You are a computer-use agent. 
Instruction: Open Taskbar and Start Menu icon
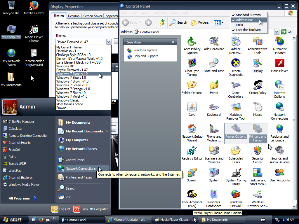[258, 176]
